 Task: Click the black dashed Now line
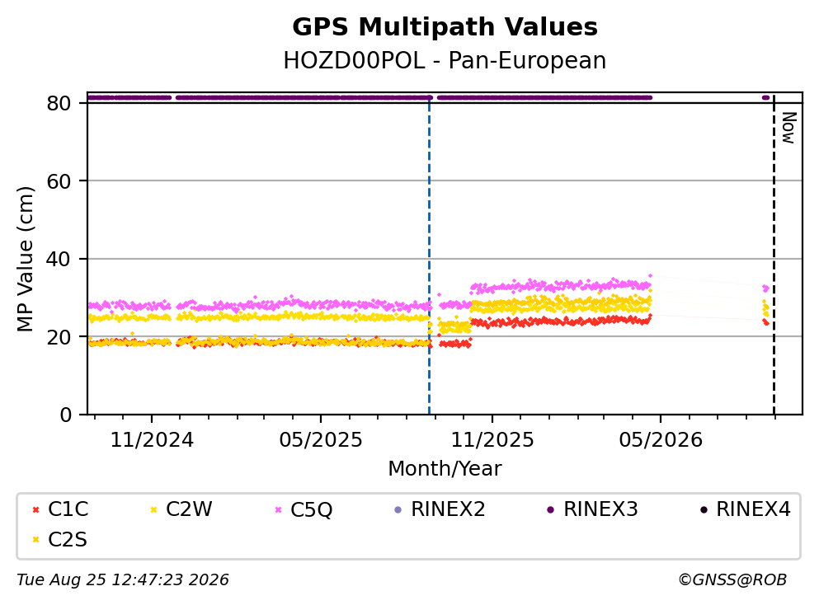pyautogui.click(x=774, y=256)
